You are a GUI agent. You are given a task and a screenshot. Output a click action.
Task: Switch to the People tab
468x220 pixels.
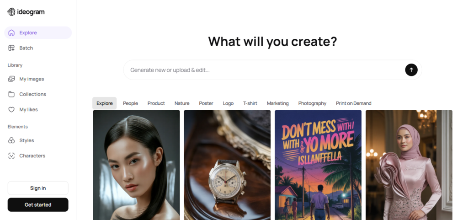click(x=130, y=103)
